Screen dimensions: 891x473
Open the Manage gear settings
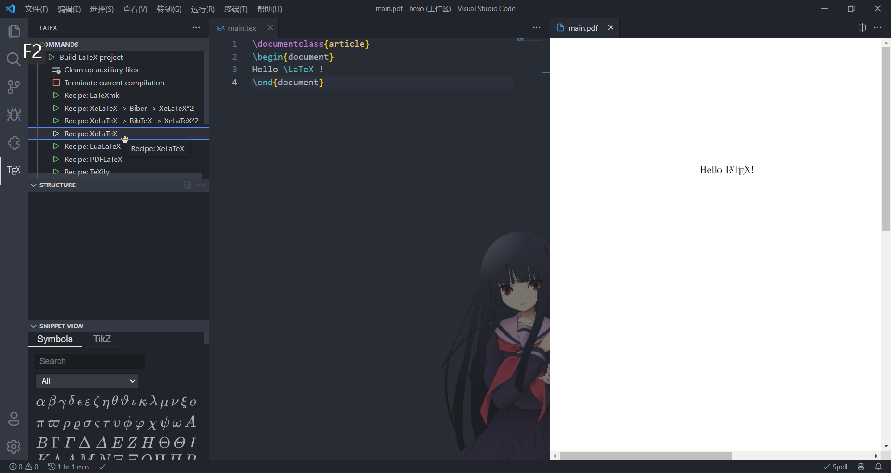click(14, 446)
